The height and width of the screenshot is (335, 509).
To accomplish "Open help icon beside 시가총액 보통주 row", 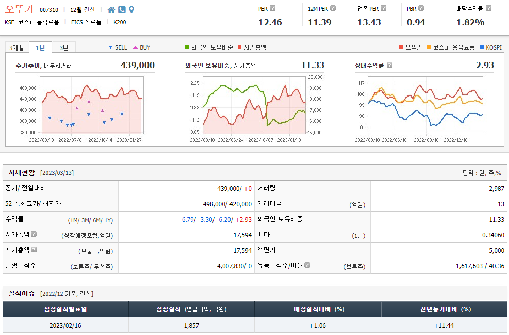I will click(34, 249).
